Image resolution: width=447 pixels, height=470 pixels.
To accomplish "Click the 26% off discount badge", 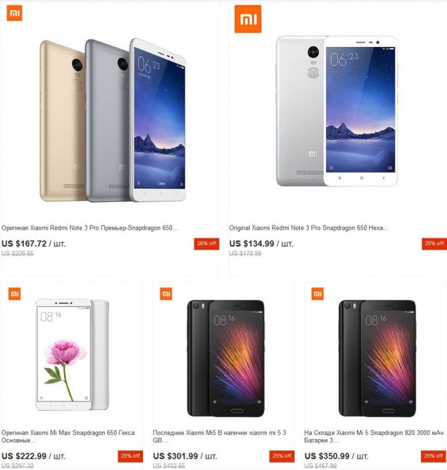I will [207, 244].
